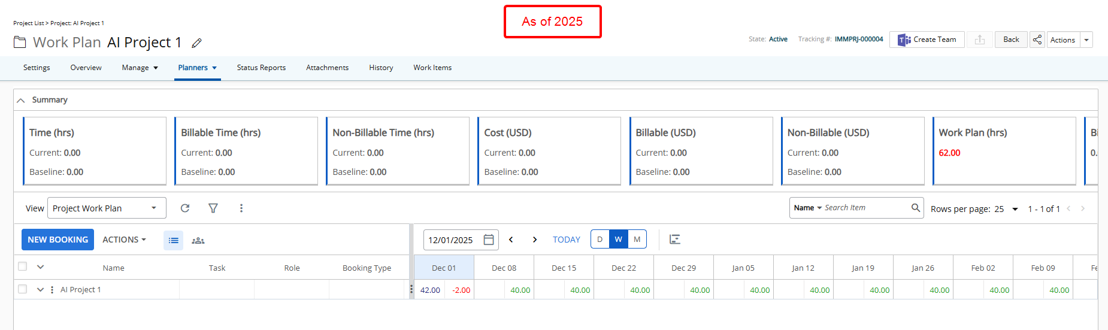This screenshot has height=330, width=1108.
Task: Open the Status Reports tab
Action: click(261, 68)
